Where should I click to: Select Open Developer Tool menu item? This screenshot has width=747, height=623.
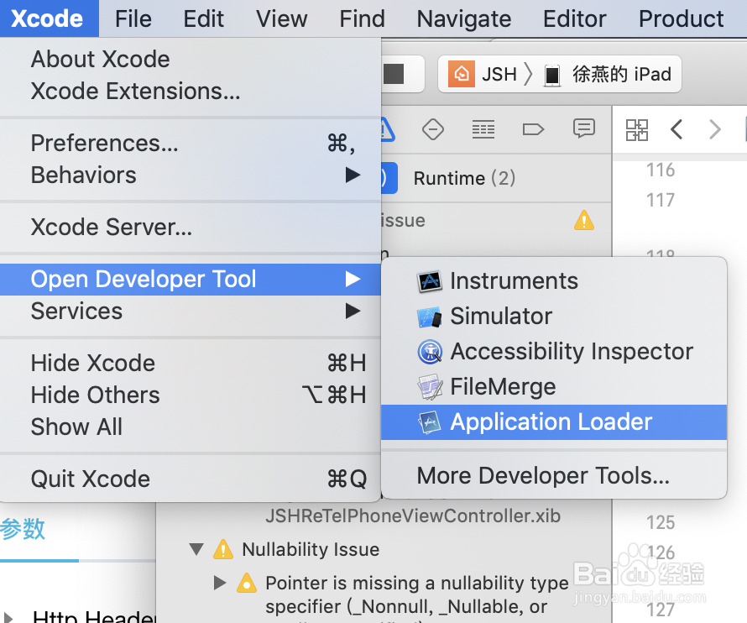coord(191,280)
